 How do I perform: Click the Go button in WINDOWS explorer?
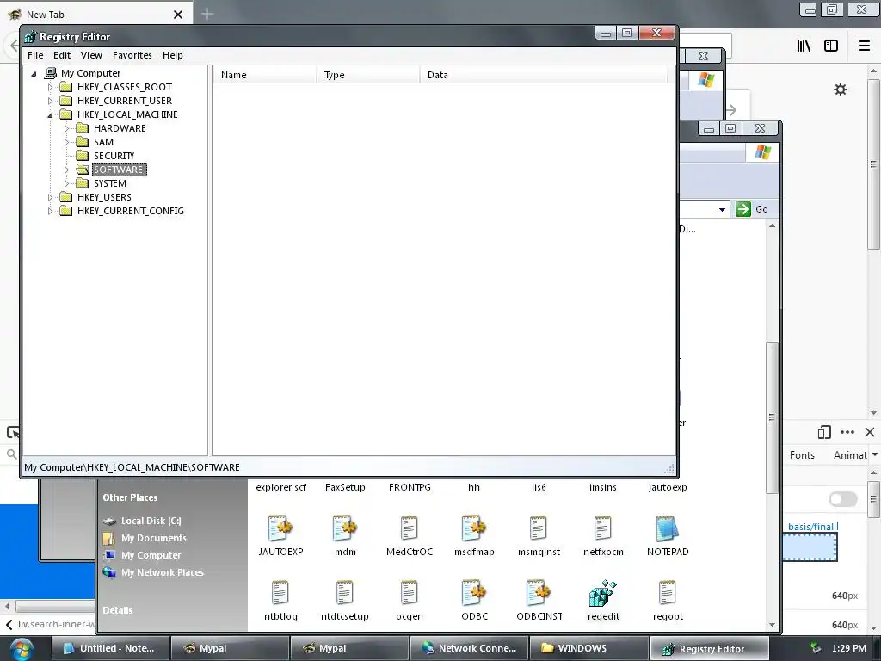tap(752, 209)
